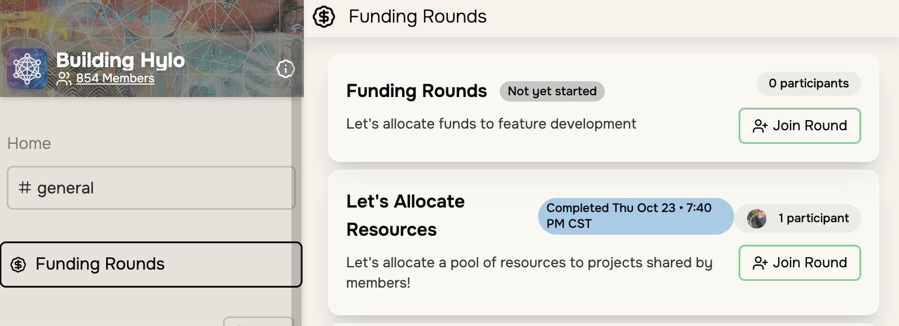Click the participant avatar on Let's Allocate Resources

[x=757, y=218]
